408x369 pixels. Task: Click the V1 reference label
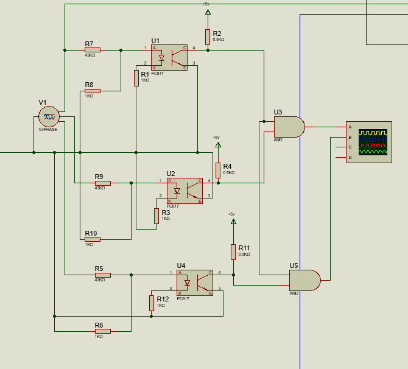tap(43, 102)
